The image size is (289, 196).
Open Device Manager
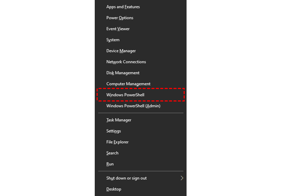click(x=121, y=51)
